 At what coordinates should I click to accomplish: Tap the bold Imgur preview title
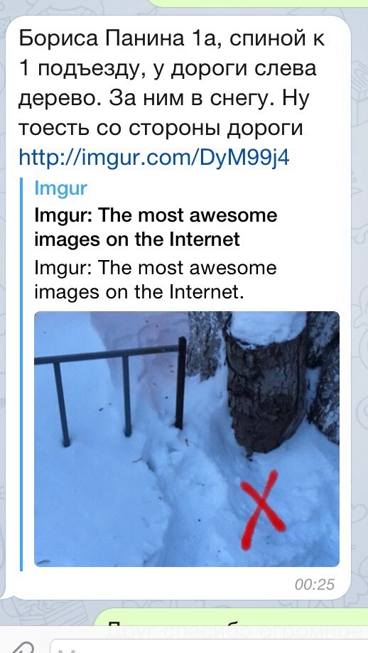(156, 227)
